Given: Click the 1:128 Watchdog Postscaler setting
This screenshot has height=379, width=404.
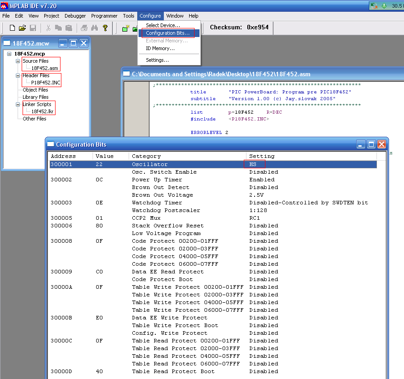Looking at the screenshot, I should pyautogui.click(x=258, y=210).
